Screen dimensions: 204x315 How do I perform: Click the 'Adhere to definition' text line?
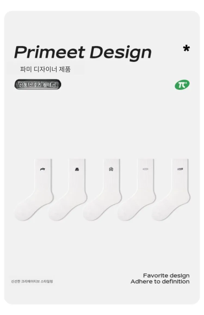(160, 282)
